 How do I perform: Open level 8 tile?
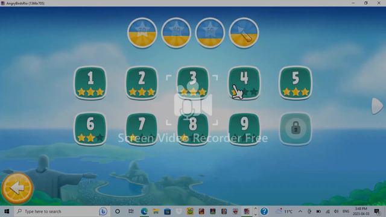click(x=193, y=129)
